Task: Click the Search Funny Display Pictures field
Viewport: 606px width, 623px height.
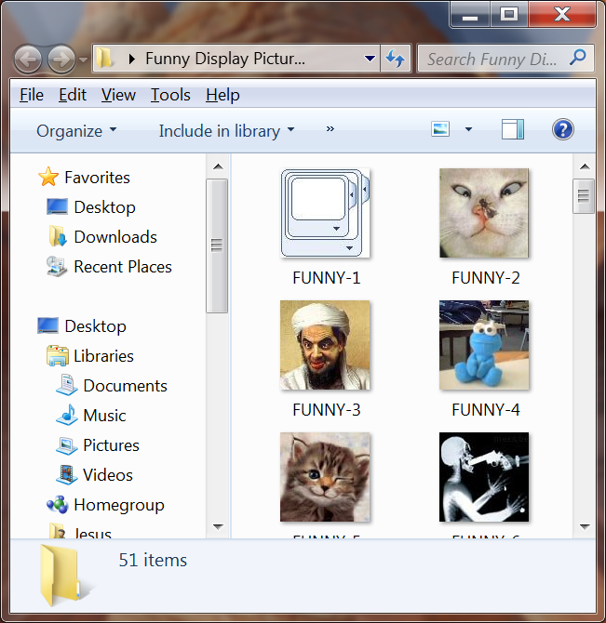Action: pos(492,60)
